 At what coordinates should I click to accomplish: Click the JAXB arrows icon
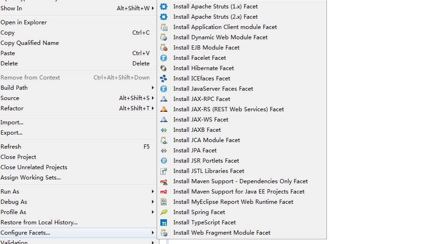pyautogui.click(x=164, y=130)
